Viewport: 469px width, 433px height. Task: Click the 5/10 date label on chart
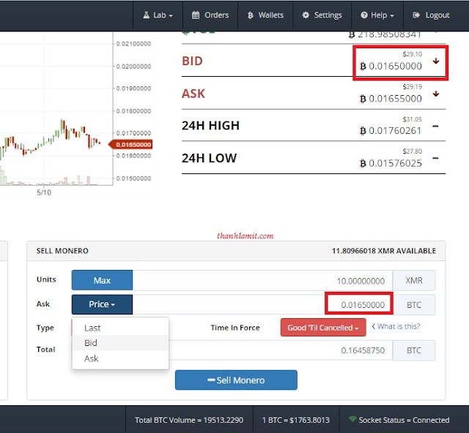pyautogui.click(x=44, y=192)
